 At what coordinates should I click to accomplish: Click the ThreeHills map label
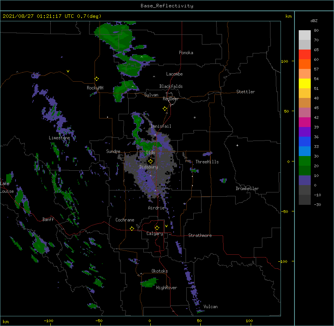[207, 162]
